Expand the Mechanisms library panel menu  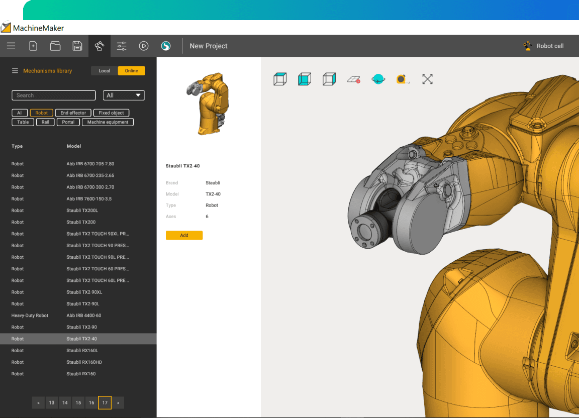(15, 71)
